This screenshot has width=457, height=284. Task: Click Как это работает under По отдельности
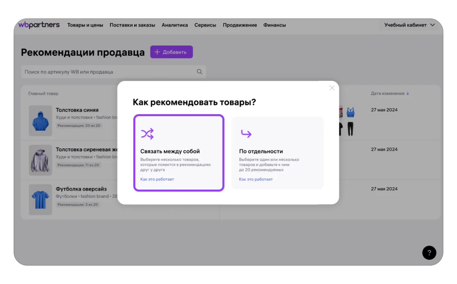pyautogui.click(x=255, y=179)
